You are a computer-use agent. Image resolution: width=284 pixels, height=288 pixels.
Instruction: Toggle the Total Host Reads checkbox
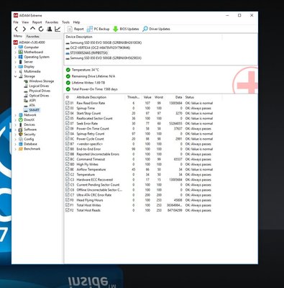pos(68,210)
